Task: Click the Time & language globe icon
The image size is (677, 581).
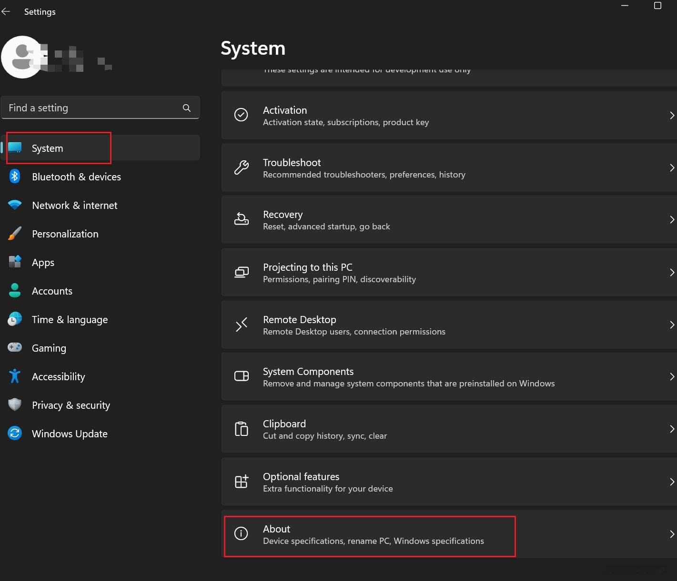Action: (x=15, y=319)
